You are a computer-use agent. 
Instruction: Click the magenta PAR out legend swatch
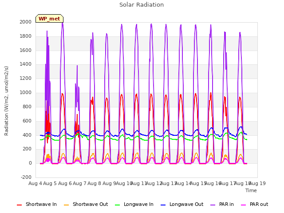244,205
